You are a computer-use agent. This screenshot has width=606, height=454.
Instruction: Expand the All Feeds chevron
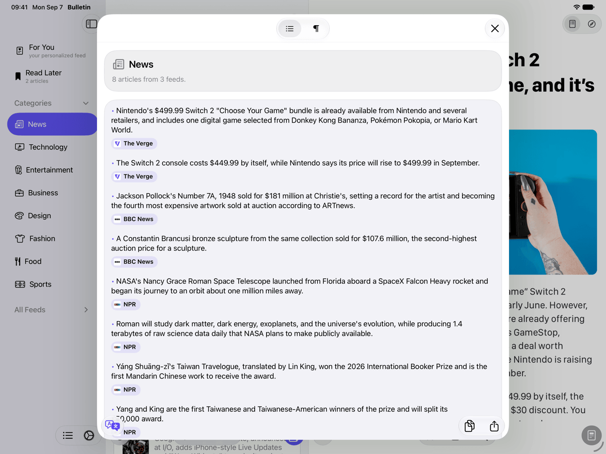click(86, 310)
